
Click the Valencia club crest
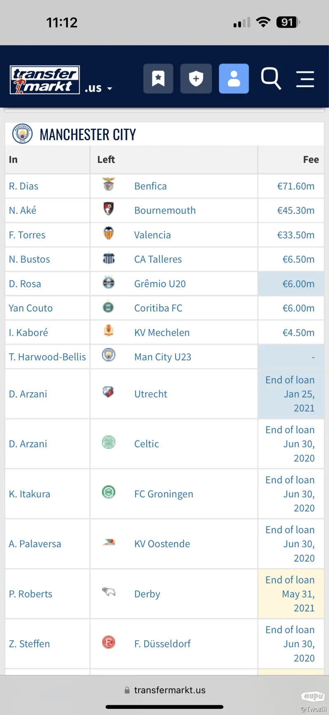tap(109, 233)
